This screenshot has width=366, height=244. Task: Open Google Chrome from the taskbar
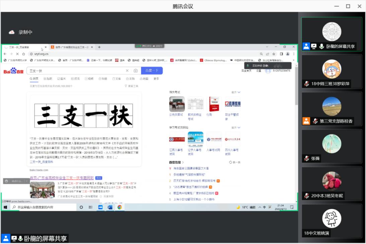(120, 207)
